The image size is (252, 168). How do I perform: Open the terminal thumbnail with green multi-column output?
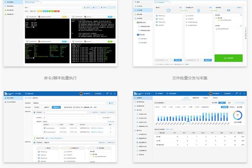[x=47, y=53]
